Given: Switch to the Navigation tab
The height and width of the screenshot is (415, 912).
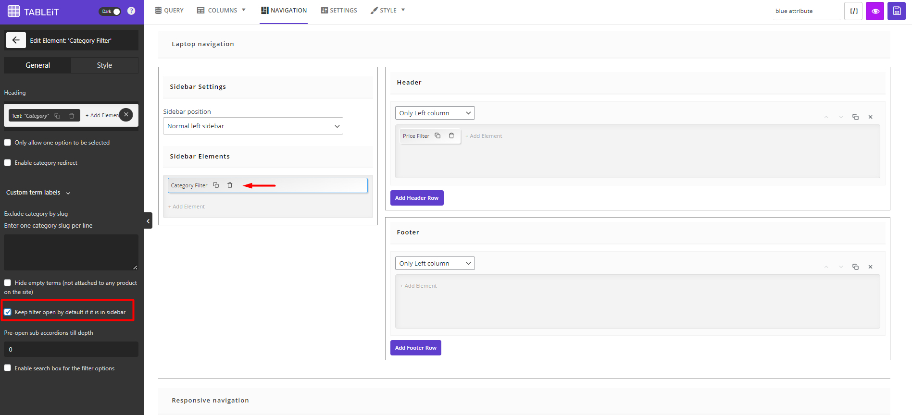Looking at the screenshot, I should [x=284, y=11].
